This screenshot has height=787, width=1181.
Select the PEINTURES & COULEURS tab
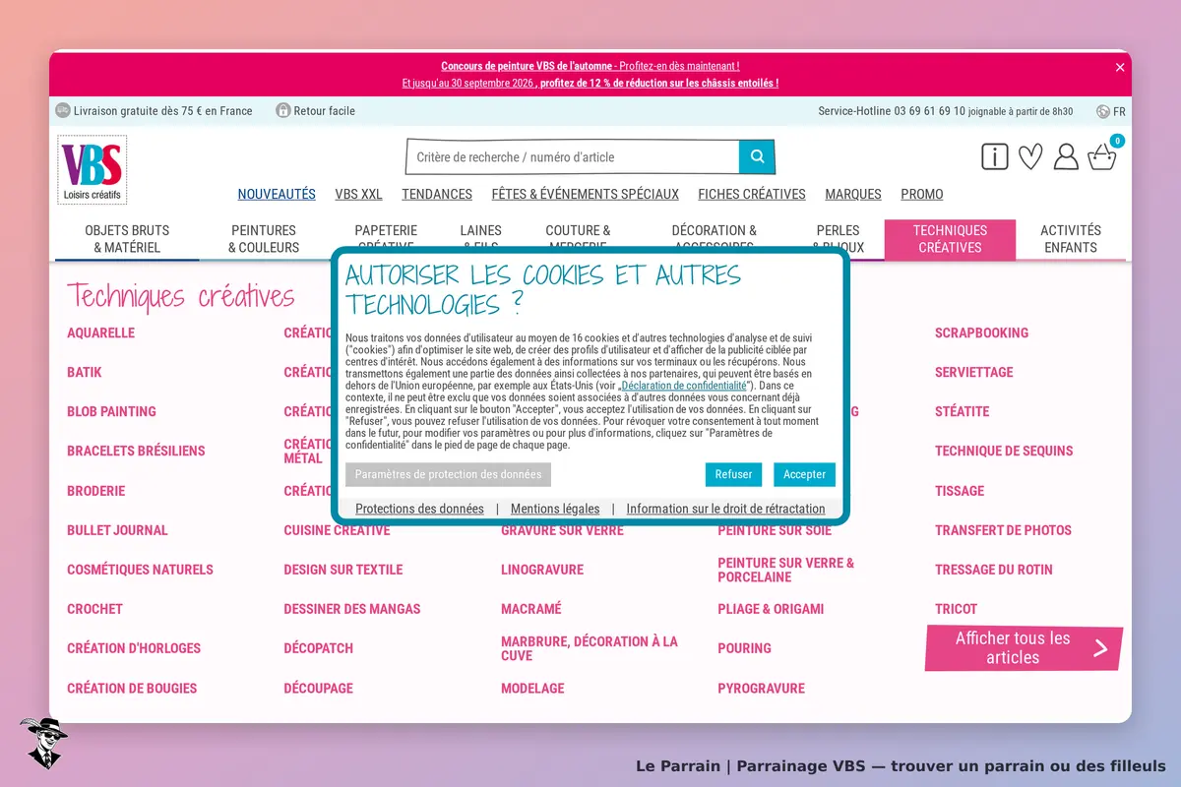(x=264, y=239)
